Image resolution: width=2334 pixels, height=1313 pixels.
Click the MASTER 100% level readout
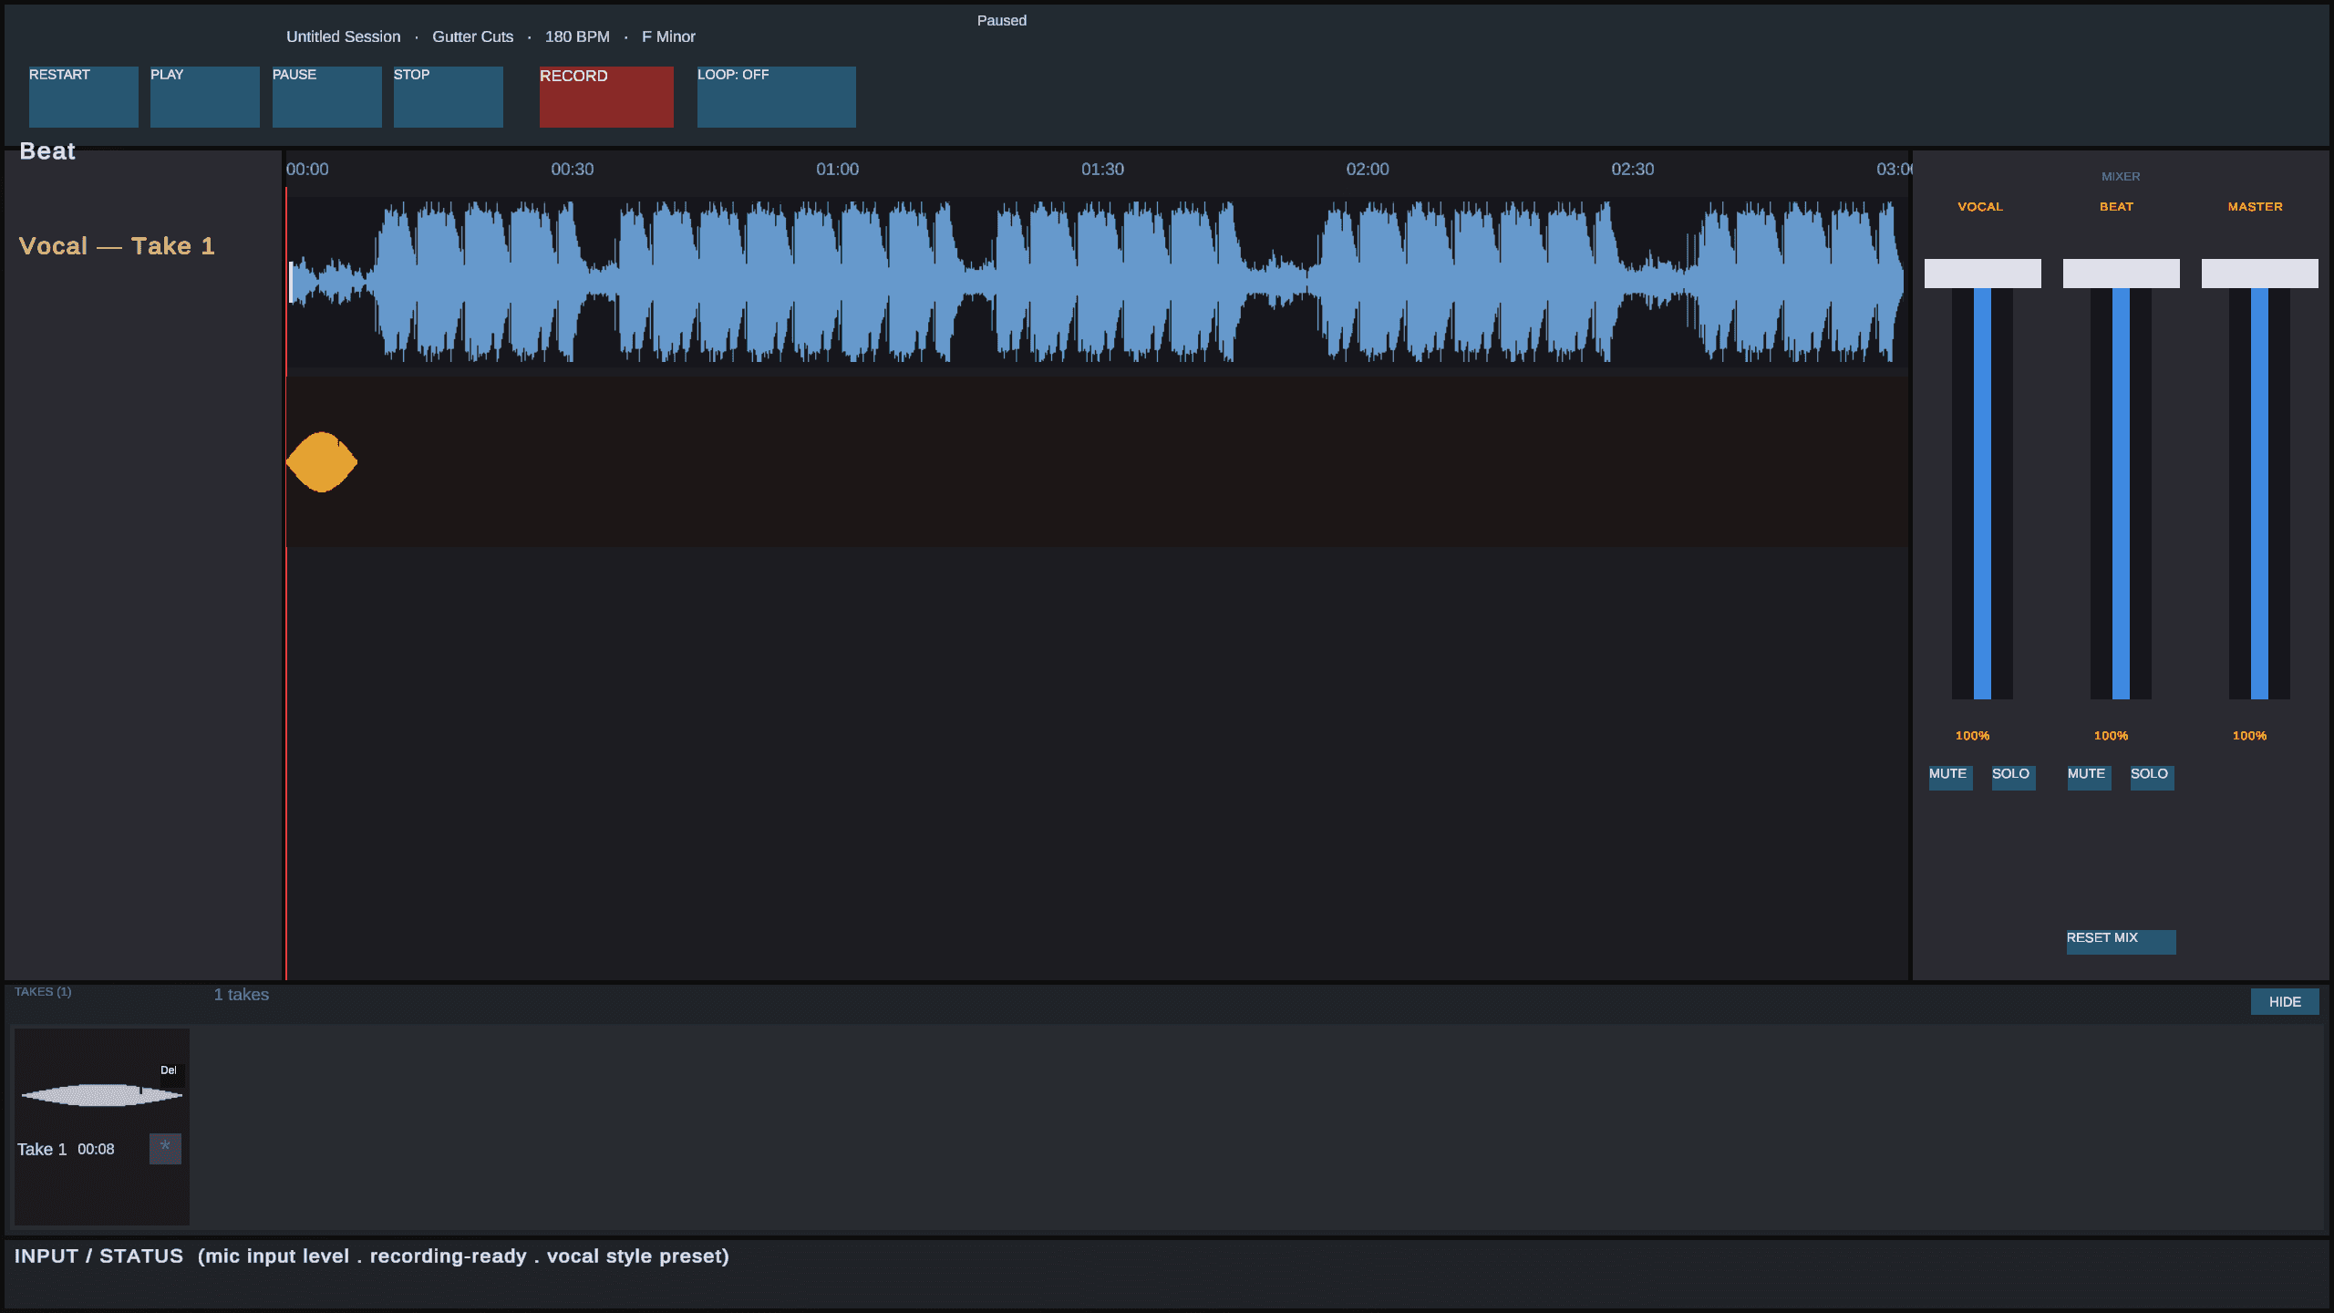(x=2249, y=736)
